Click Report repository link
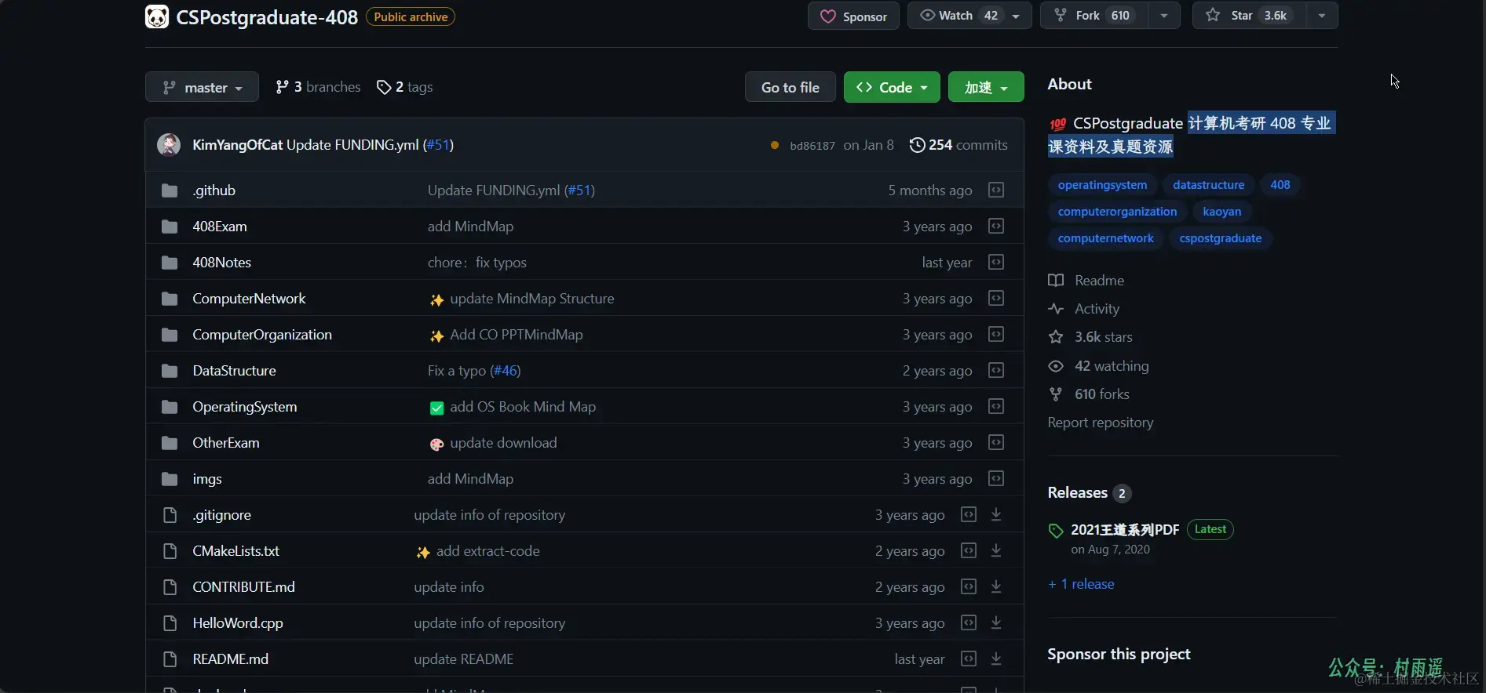The height and width of the screenshot is (693, 1486). [x=1101, y=423]
